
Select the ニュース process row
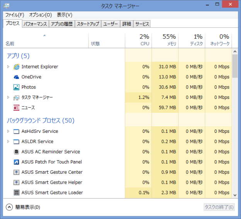click(x=117, y=108)
